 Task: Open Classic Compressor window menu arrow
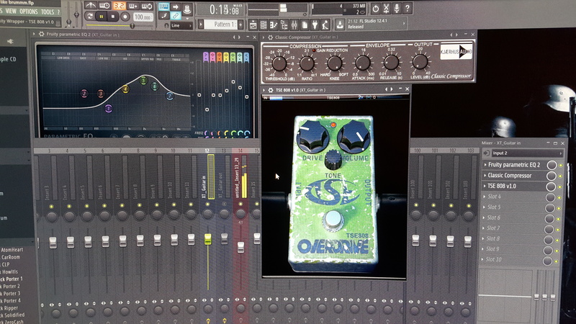[264, 37]
